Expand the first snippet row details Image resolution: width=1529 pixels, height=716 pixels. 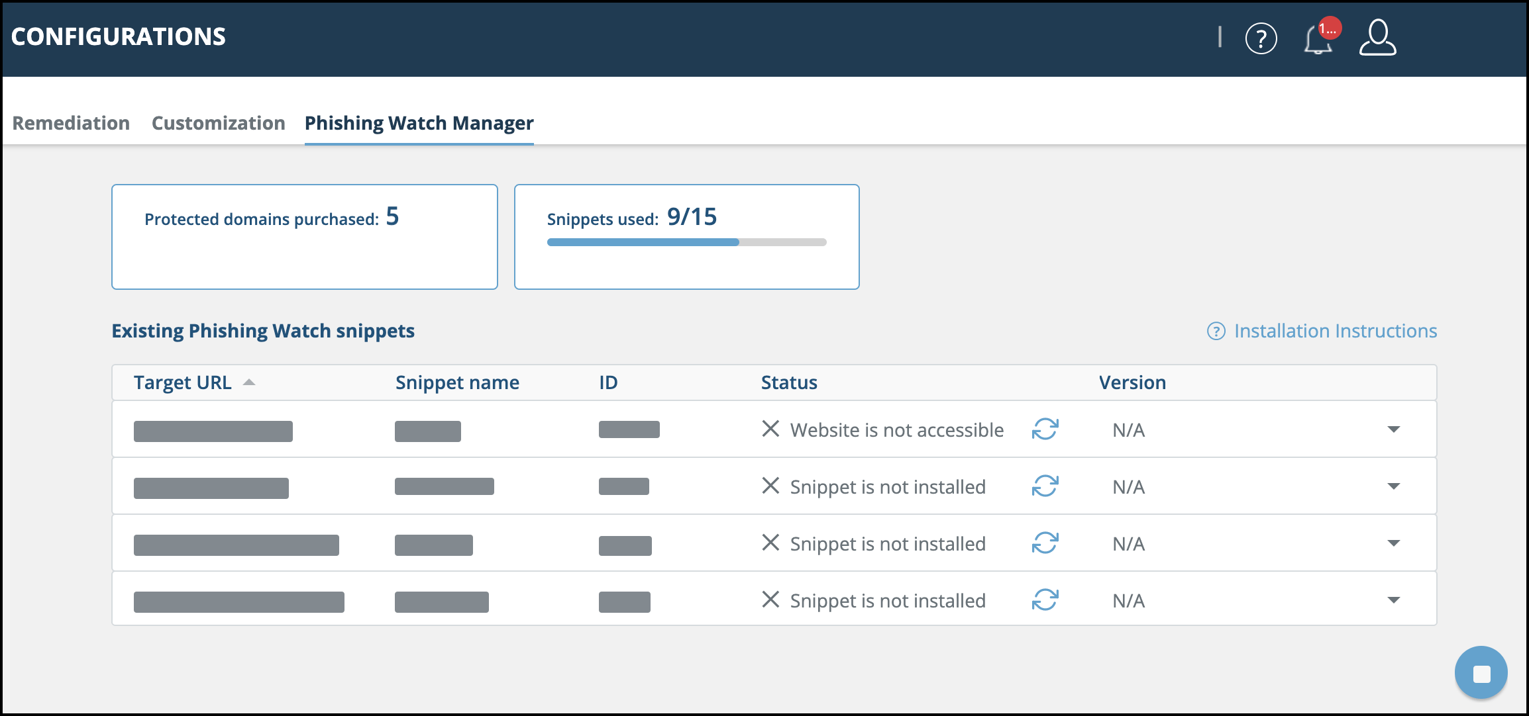point(1393,429)
